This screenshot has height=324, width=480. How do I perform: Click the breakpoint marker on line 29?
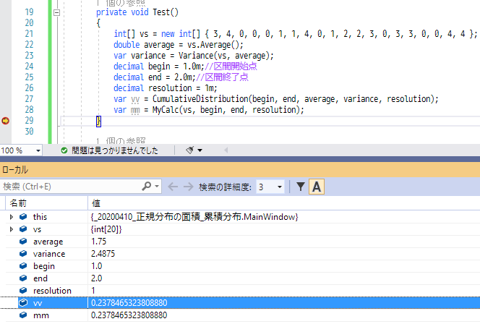pos(6,121)
